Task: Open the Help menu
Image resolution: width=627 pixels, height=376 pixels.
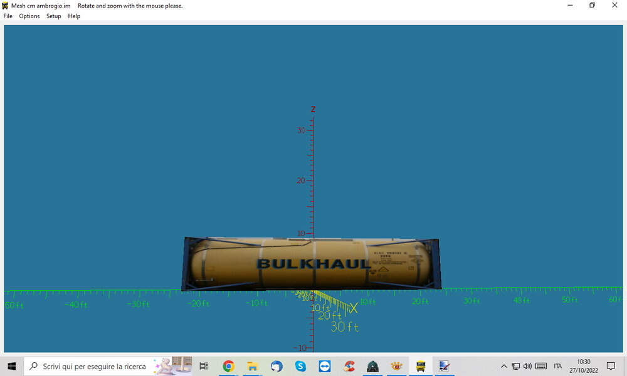Action: (x=74, y=16)
